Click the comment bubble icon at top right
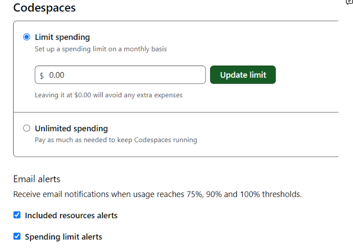Screen dimensions: 353x248 (x=349, y=3)
